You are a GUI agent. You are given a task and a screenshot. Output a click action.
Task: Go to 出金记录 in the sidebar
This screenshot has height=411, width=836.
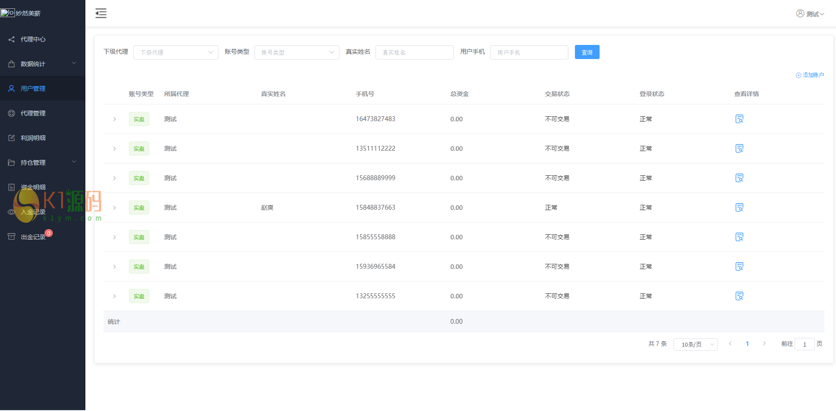[x=33, y=237]
